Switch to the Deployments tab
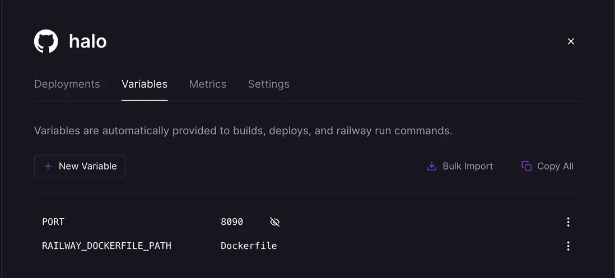The height and width of the screenshot is (278, 615). 67,84
